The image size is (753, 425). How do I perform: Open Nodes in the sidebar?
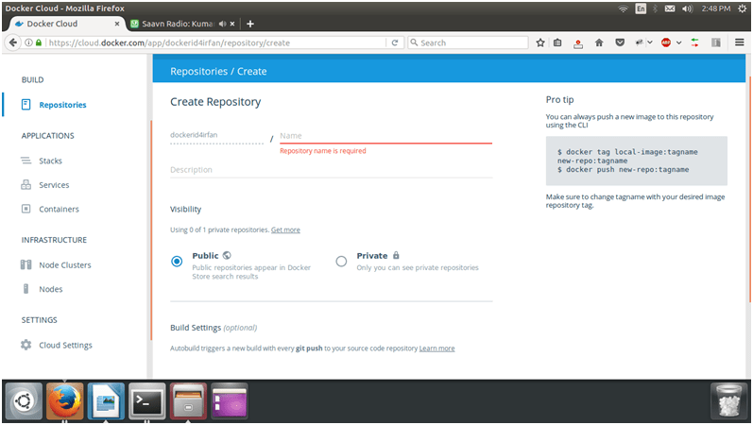(50, 289)
